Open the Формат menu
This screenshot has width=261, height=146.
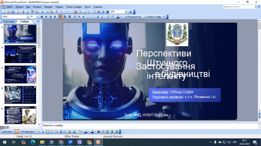point(48,7)
